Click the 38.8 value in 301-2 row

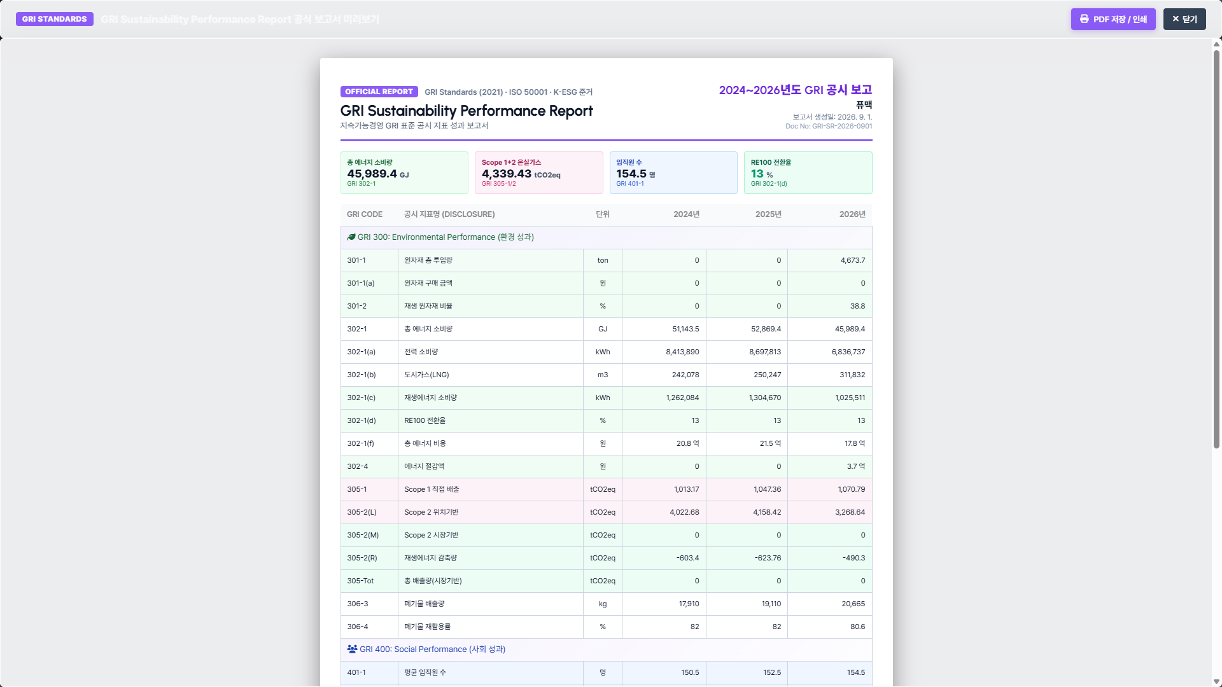[858, 306]
